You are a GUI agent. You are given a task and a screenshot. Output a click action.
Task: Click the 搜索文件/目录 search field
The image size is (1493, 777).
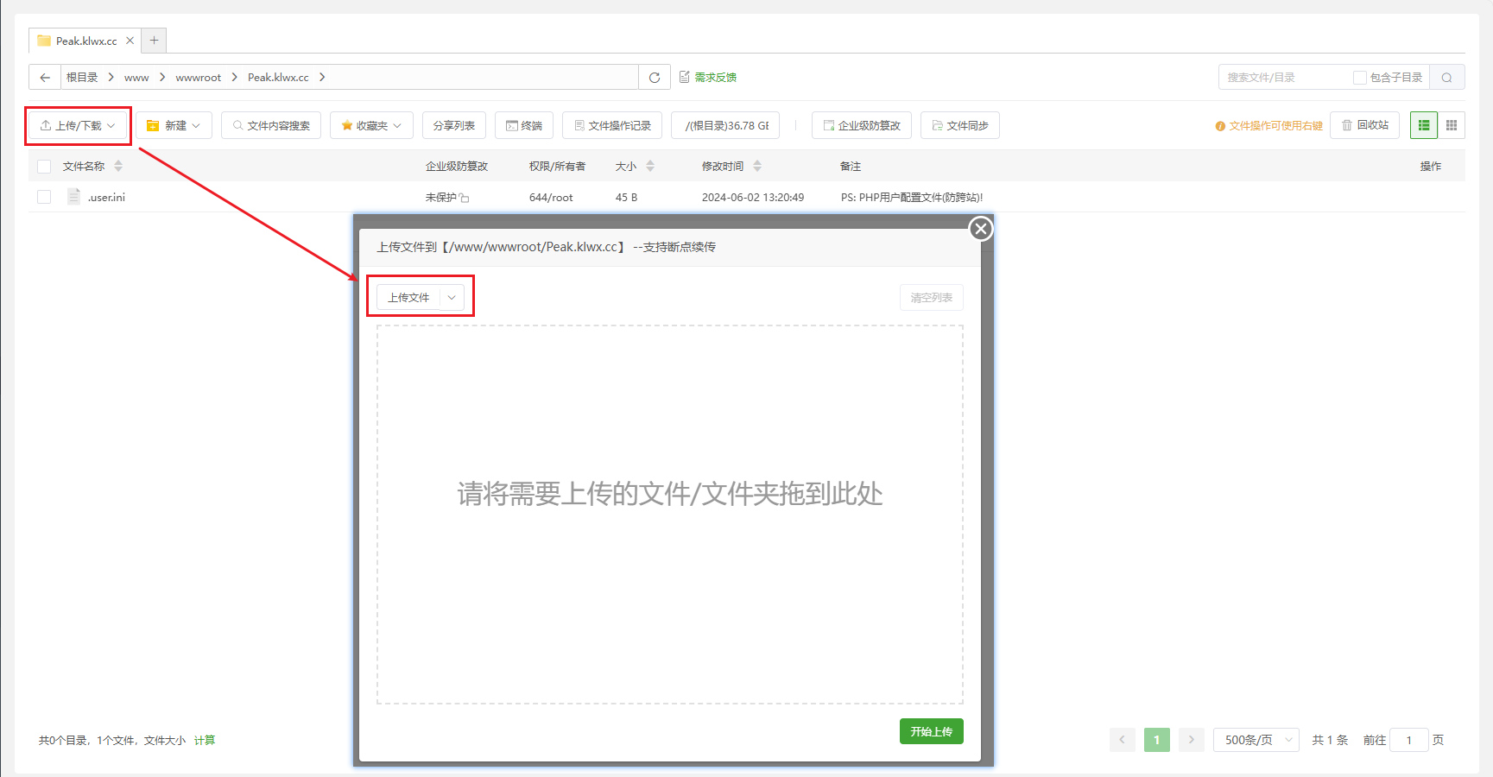pos(1285,77)
